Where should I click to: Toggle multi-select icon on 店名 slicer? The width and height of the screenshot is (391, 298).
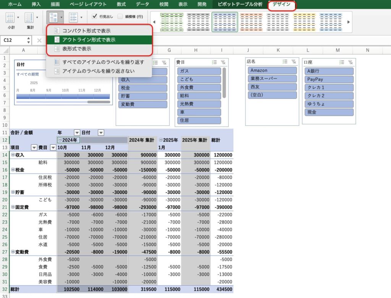284,61
